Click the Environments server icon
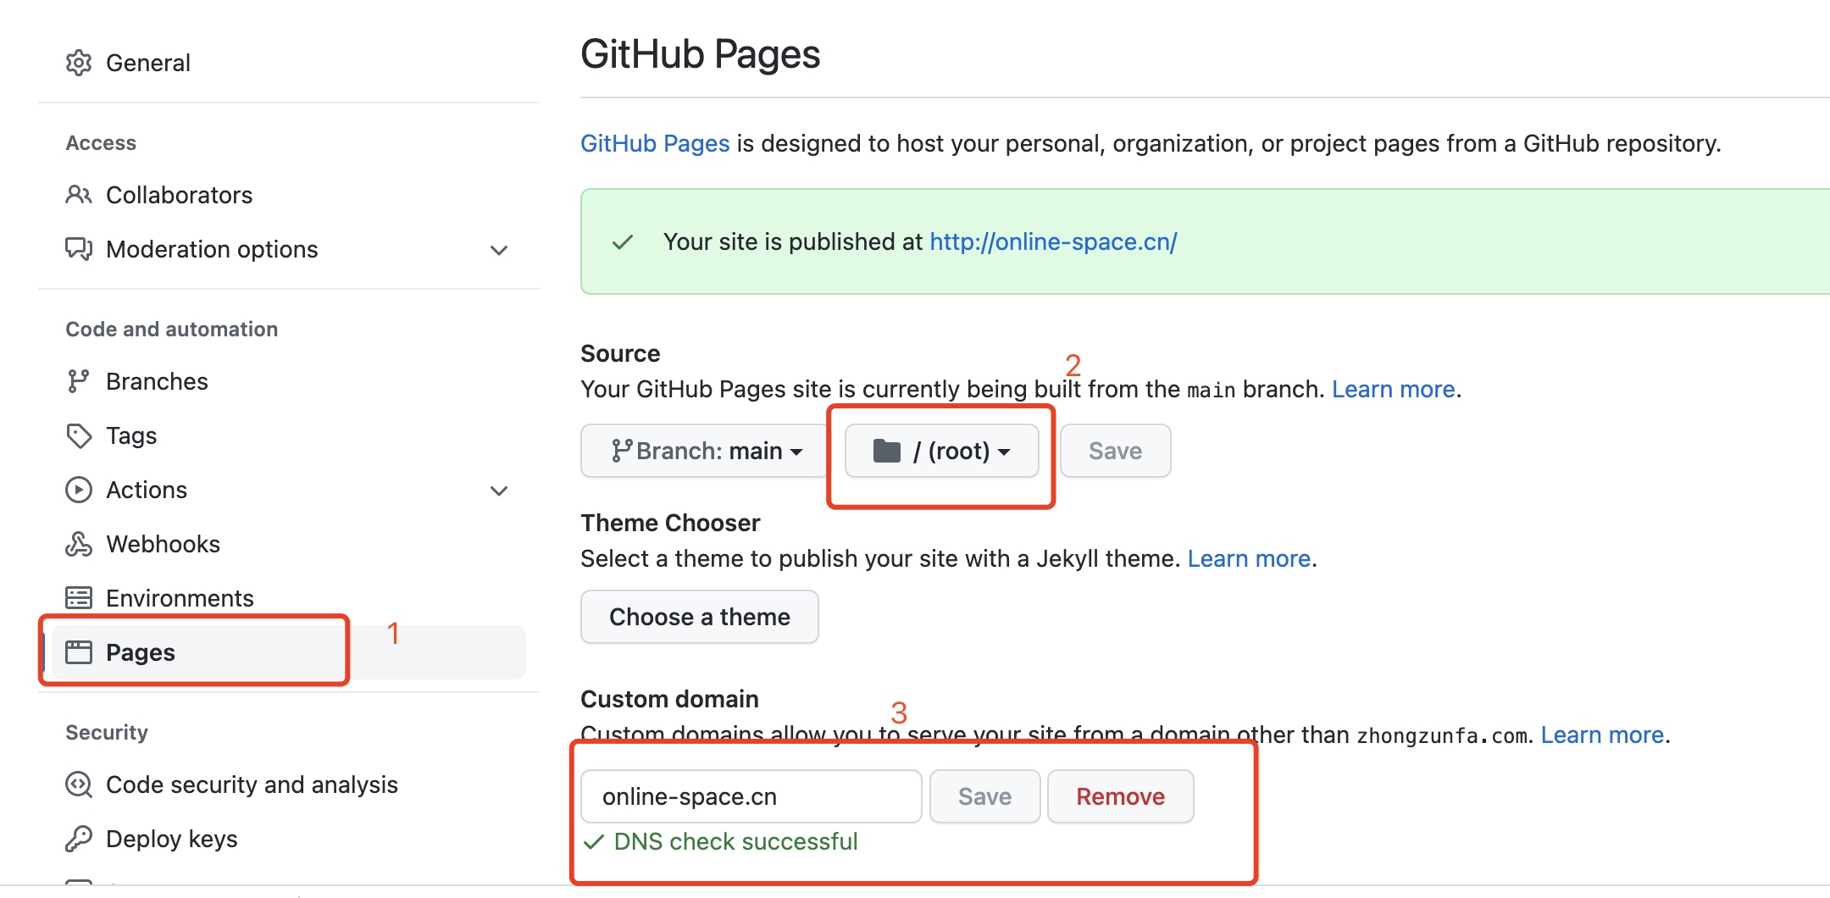 tap(79, 598)
